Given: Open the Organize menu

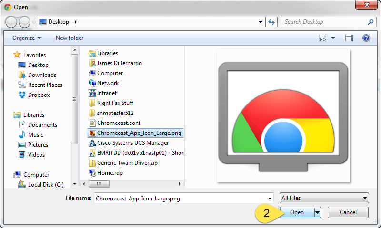Looking at the screenshot, I should (27, 38).
